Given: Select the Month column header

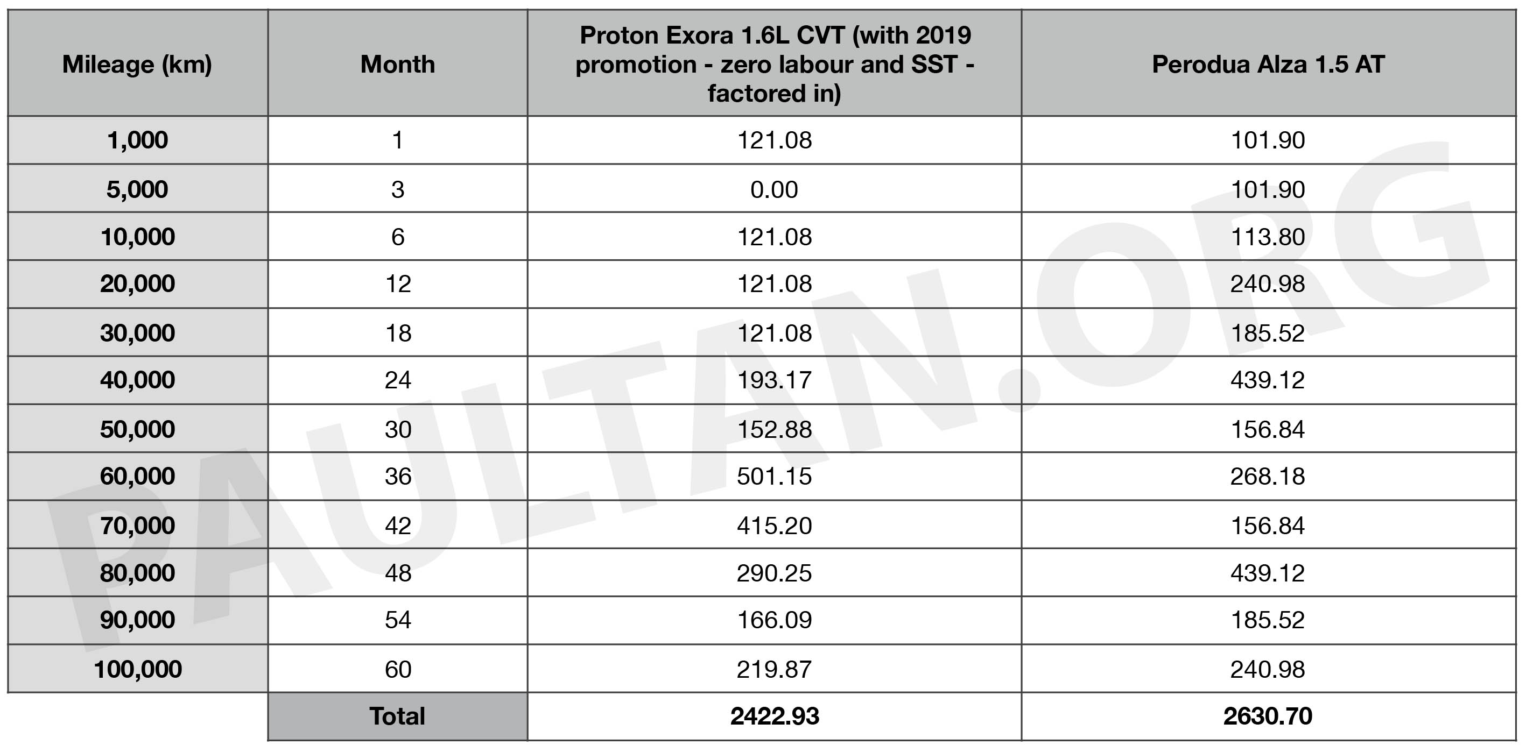Looking at the screenshot, I should click(x=397, y=63).
